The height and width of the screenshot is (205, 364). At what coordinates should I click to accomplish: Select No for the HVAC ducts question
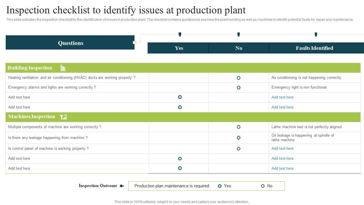pyautogui.click(x=239, y=78)
